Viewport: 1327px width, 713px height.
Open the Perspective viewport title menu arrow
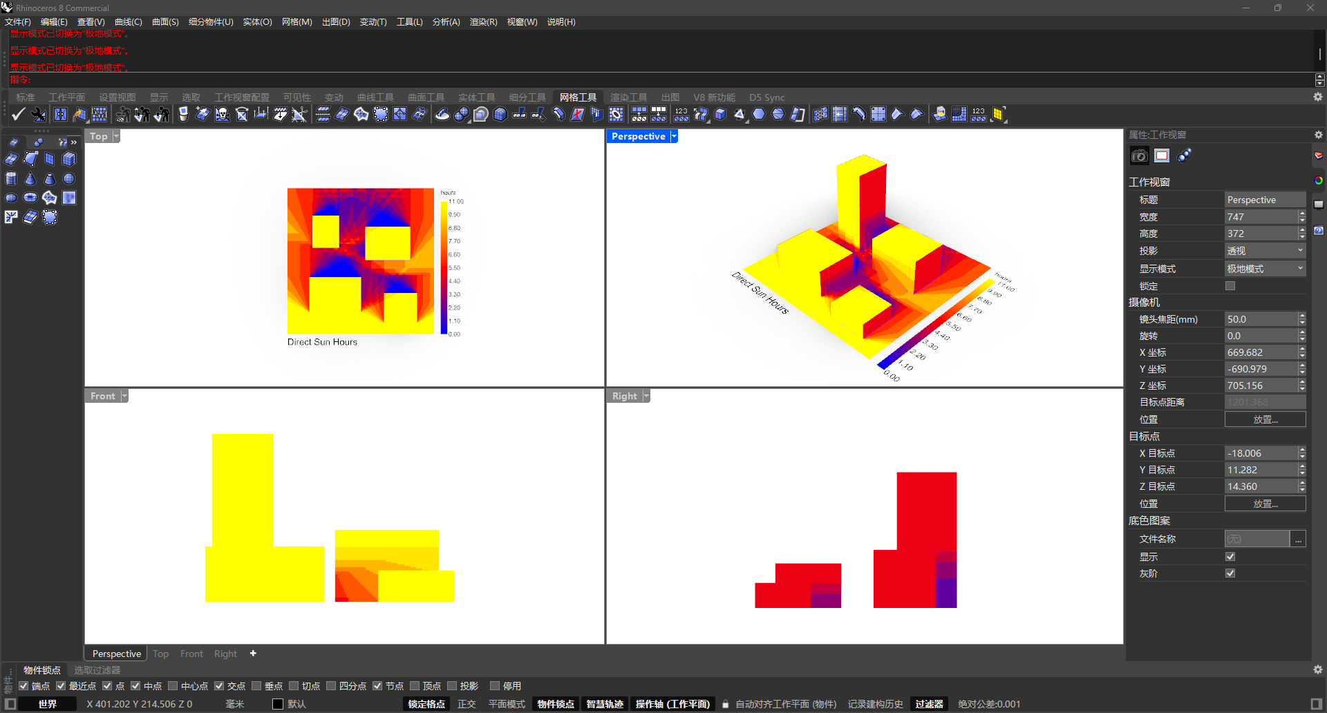(x=674, y=136)
